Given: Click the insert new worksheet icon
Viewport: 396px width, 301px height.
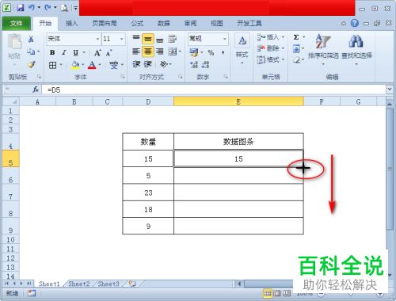Looking at the screenshot, I should [132, 284].
